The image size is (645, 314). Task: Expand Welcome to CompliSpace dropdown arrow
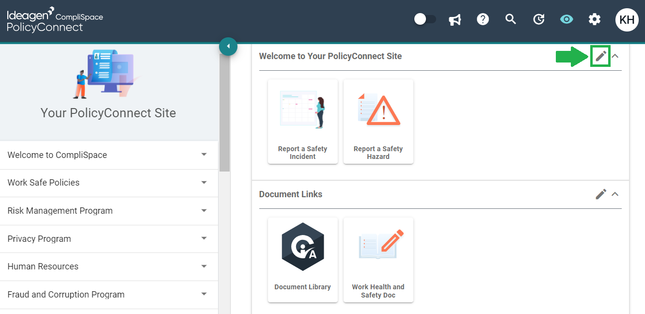click(x=204, y=155)
